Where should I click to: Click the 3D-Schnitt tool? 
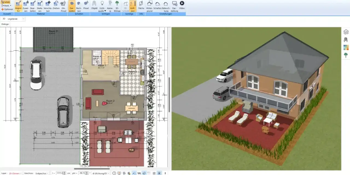pyautogui.click(x=126, y=6)
